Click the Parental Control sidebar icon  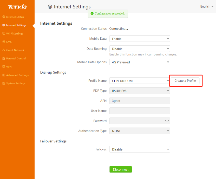pyautogui.click(x=4, y=58)
